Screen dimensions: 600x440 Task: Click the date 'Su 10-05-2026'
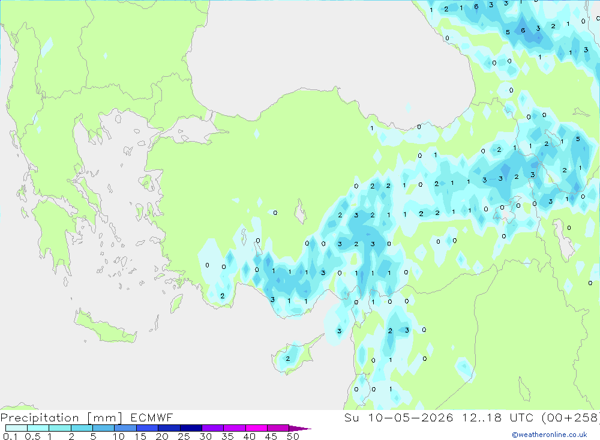pos(399,418)
